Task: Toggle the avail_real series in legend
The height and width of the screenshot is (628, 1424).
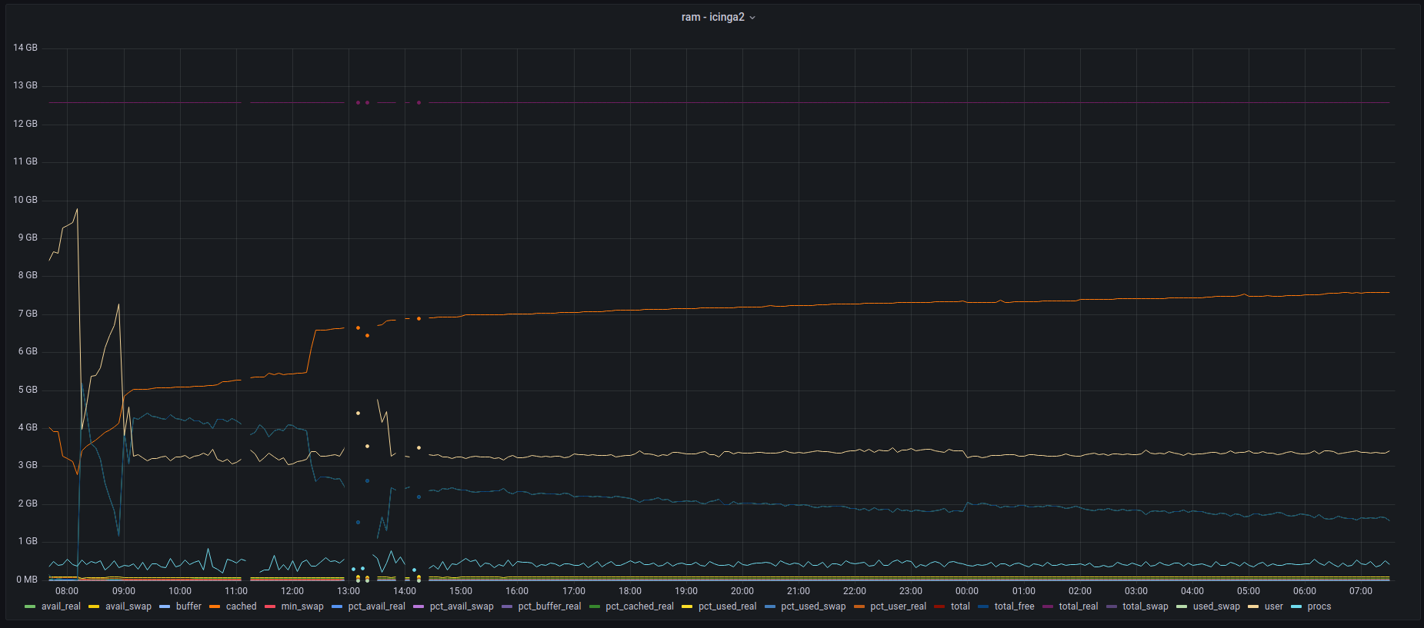Action: coord(61,606)
